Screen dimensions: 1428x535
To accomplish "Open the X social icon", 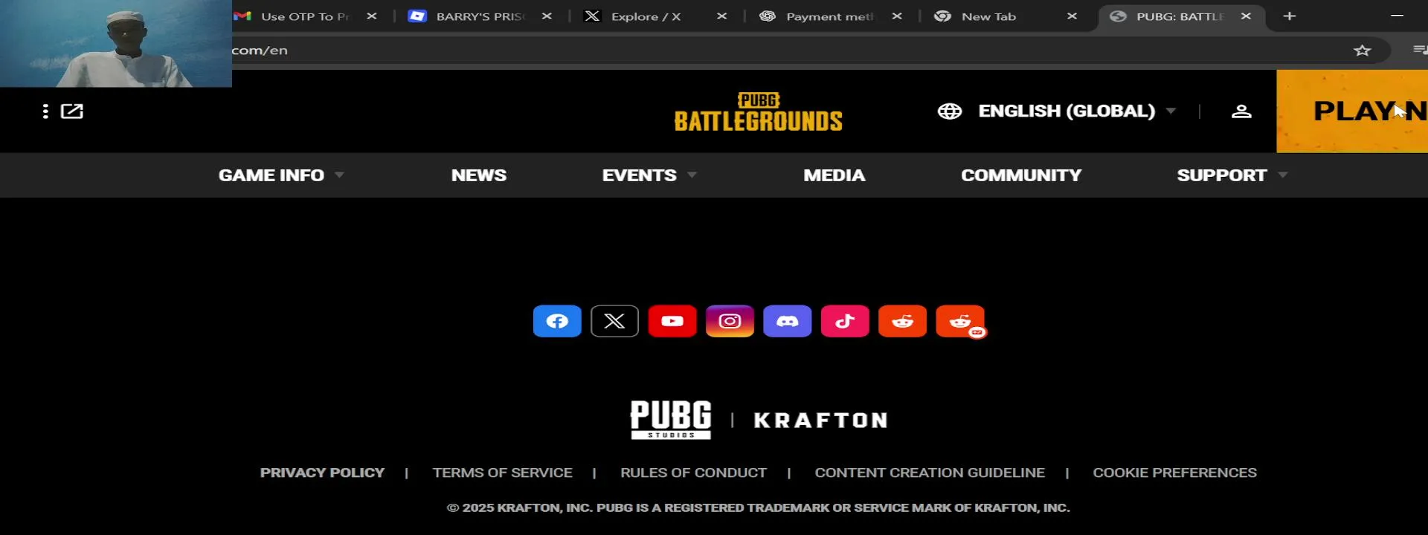I will pos(614,321).
